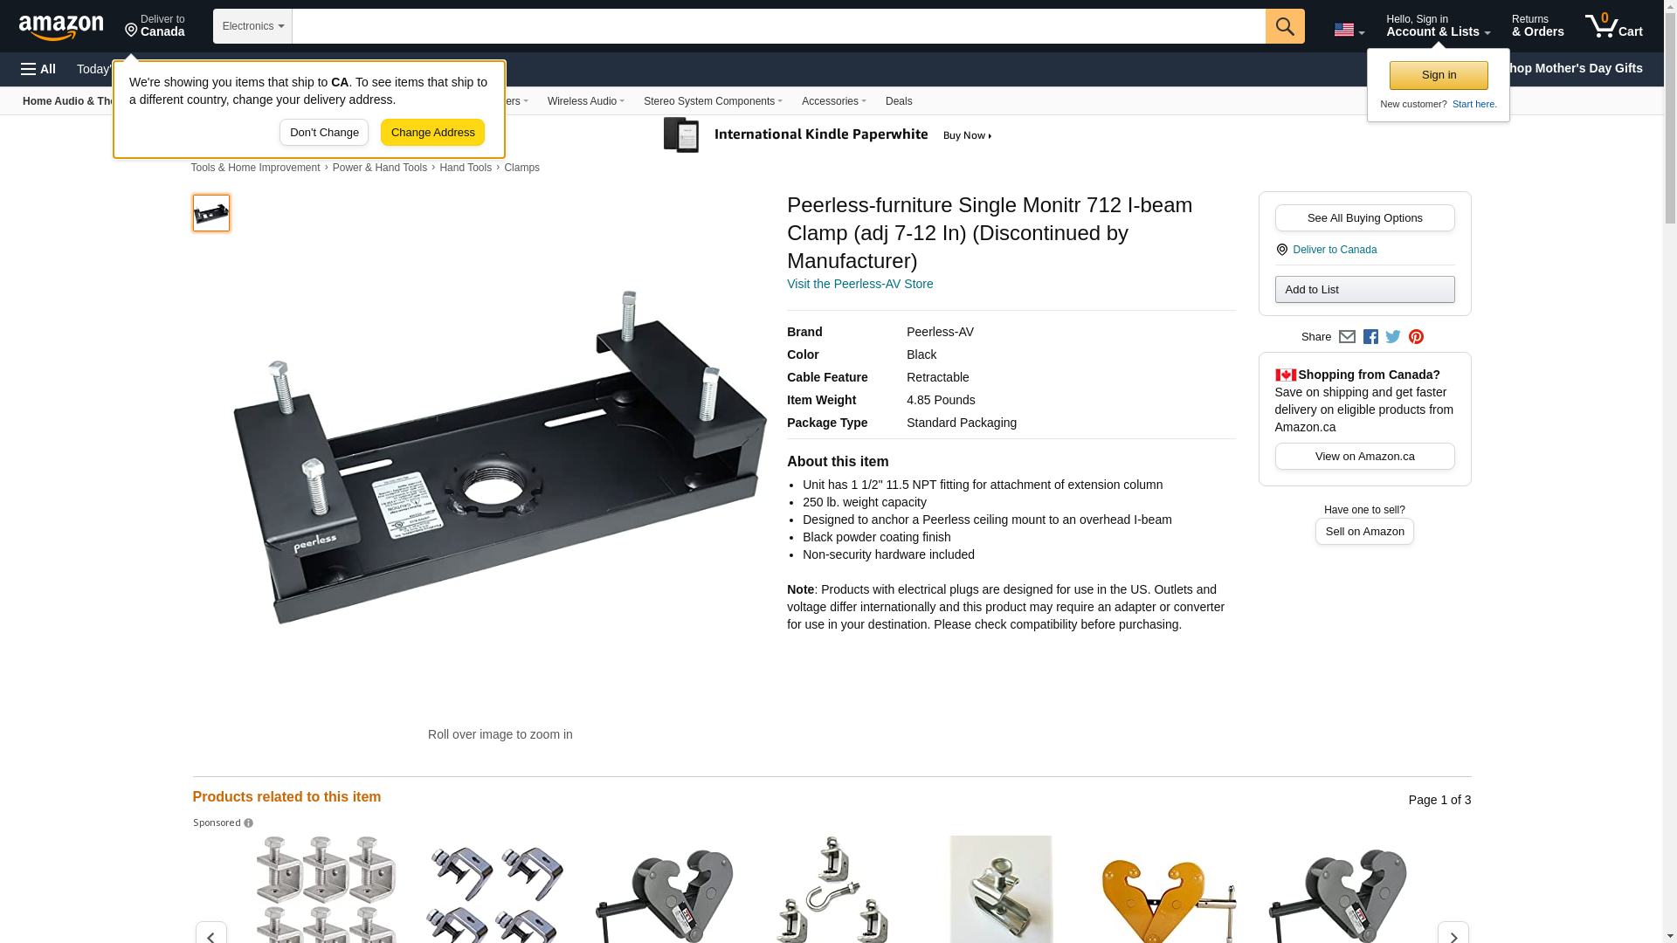This screenshot has width=1677, height=943.
Task: Open the US flag language selector
Action: [1349, 30]
